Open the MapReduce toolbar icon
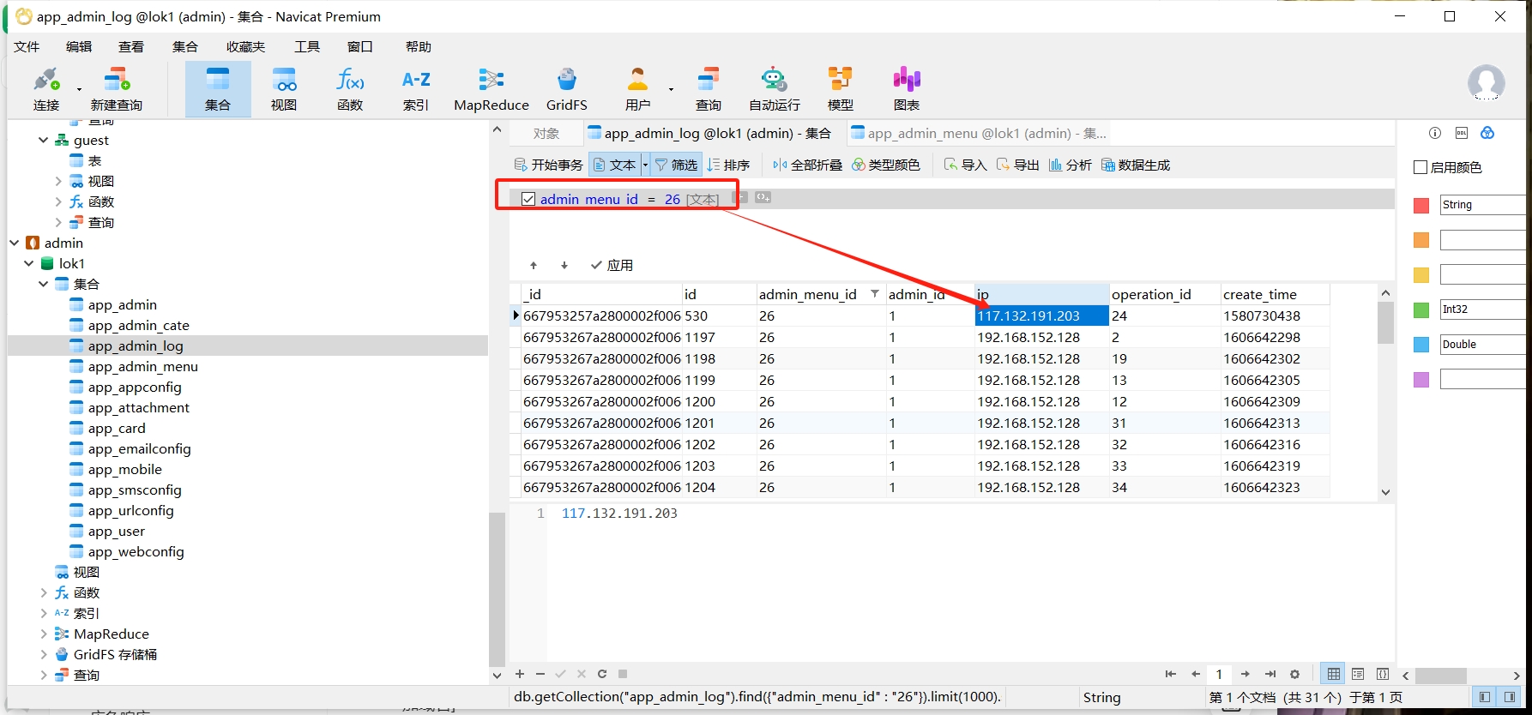This screenshot has height=715, width=1532. [x=492, y=89]
